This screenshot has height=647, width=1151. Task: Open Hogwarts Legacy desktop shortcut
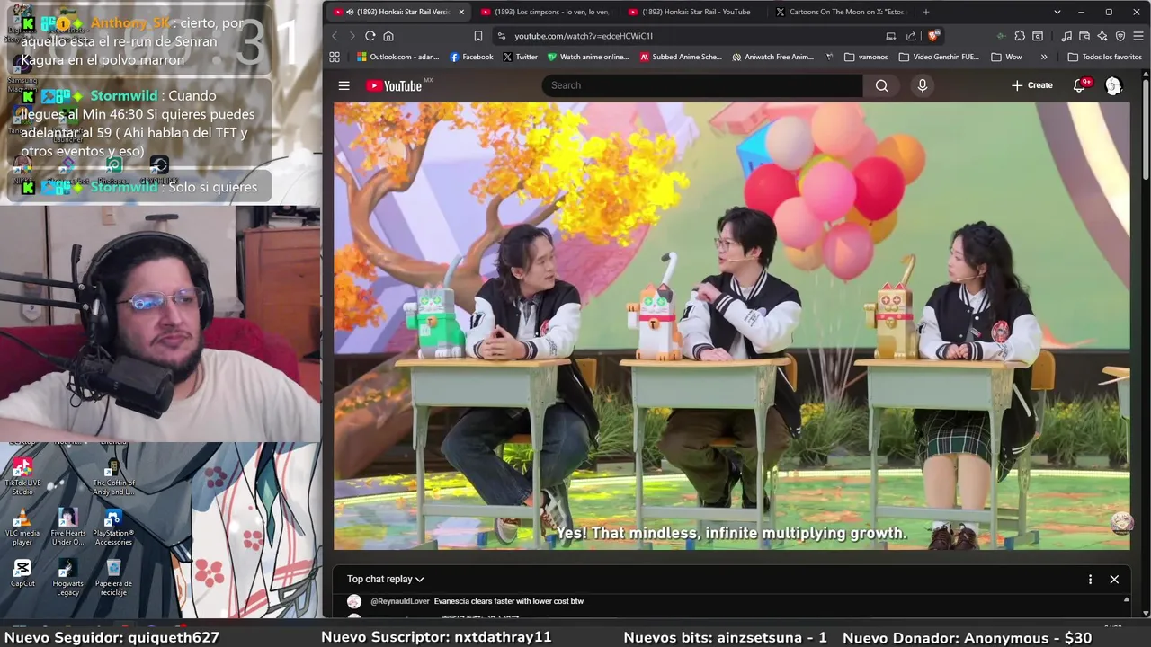67,576
